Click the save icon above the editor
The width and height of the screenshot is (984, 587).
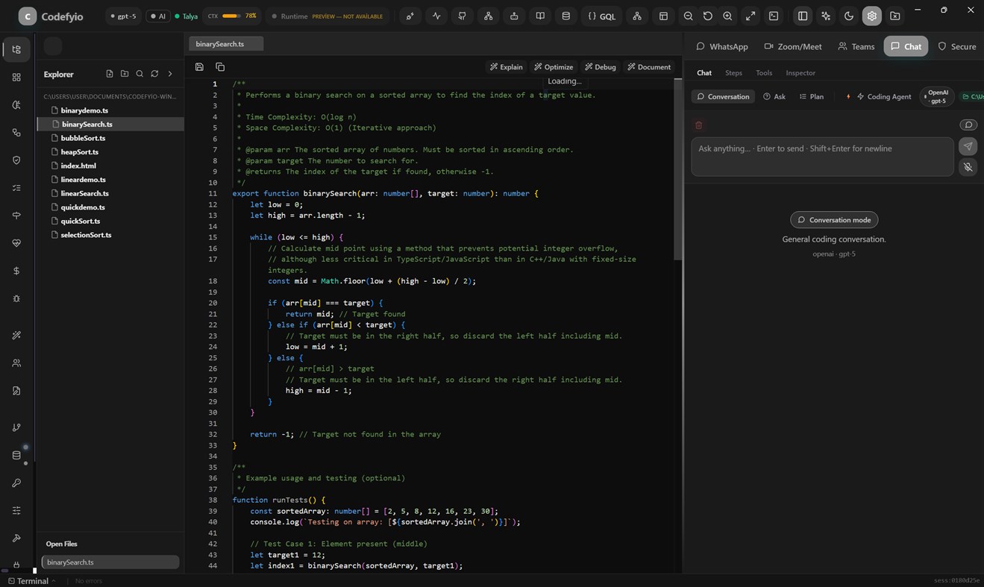click(x=199, y=66)
